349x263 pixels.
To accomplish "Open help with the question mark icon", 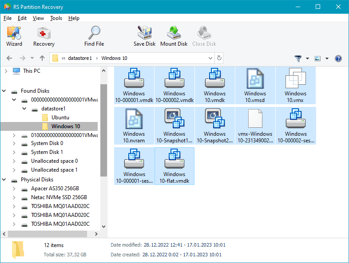I will click(x=338, y=59).
